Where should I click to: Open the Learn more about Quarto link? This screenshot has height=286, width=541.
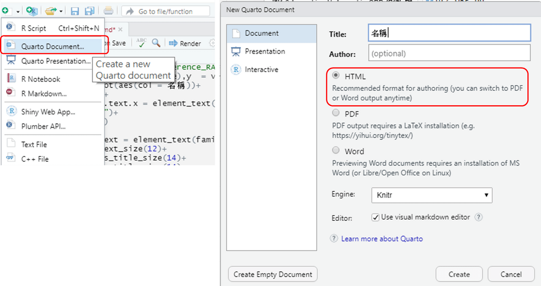[x=382, y=239]
